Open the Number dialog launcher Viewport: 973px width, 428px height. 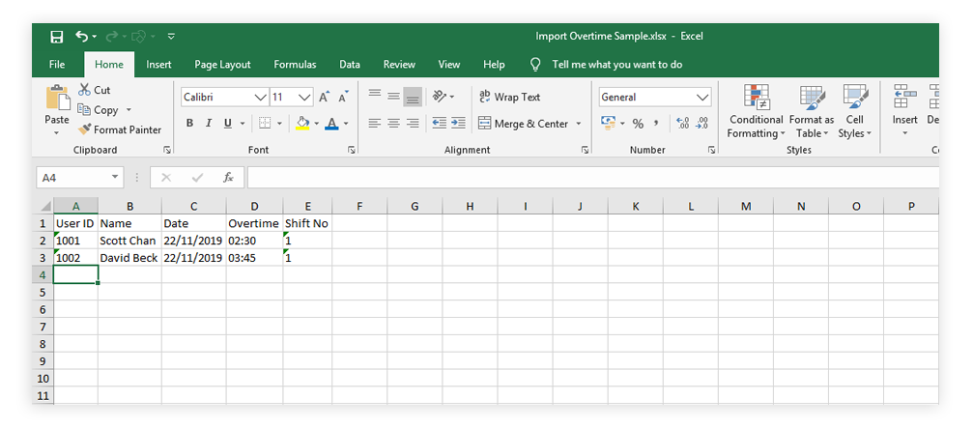point(711,150)
